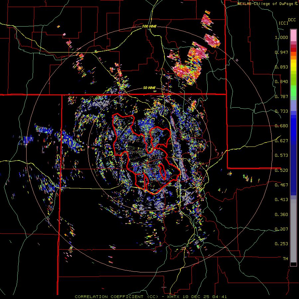Select the 0.467 scale value
This screenshot has width=299, height=299.
point(281,185)
